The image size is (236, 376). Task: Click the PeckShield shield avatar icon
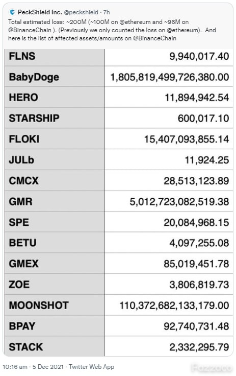(12, 12)
